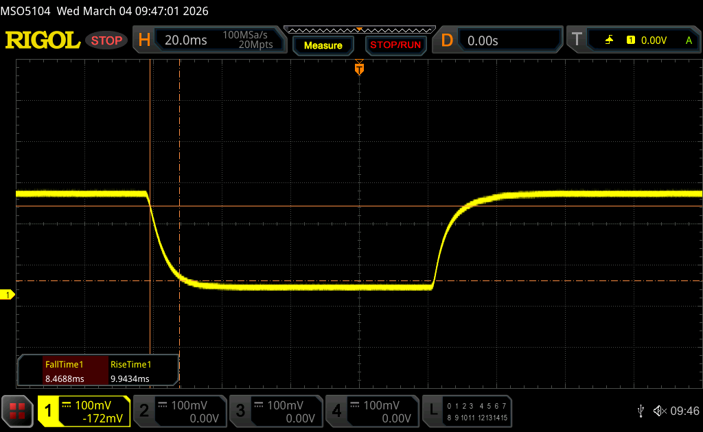
Task: Click the rising edge trigger type icon
Action: 609,40
